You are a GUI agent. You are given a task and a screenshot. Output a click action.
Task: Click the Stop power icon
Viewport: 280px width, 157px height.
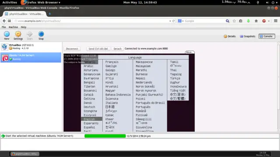click(41, 34)
